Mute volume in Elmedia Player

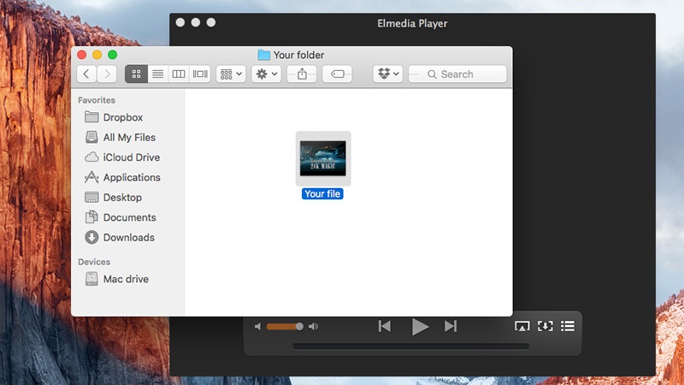(x=257, y=327)
